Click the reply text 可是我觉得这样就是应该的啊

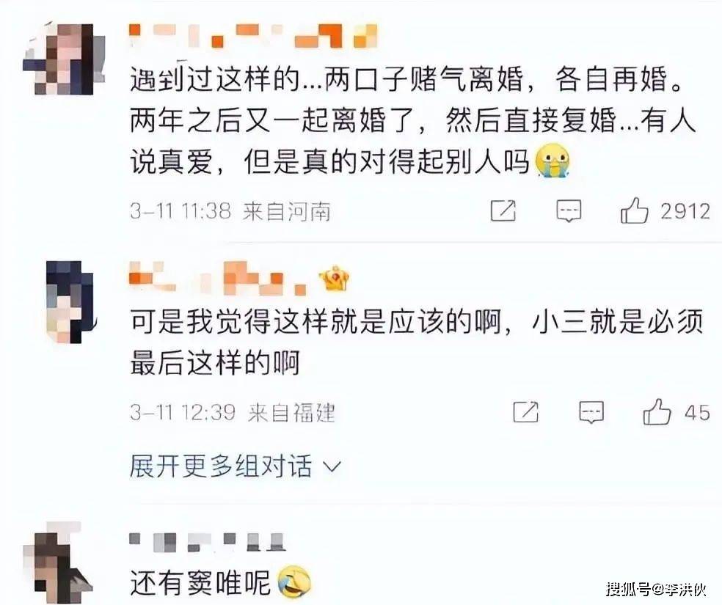(x=315, y=321)
